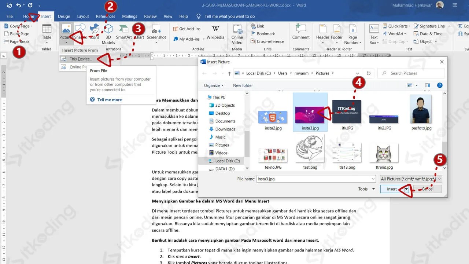Screen dimensions: 469x264
Task: Expand the Organize dropdown
Action: point(213,85)
